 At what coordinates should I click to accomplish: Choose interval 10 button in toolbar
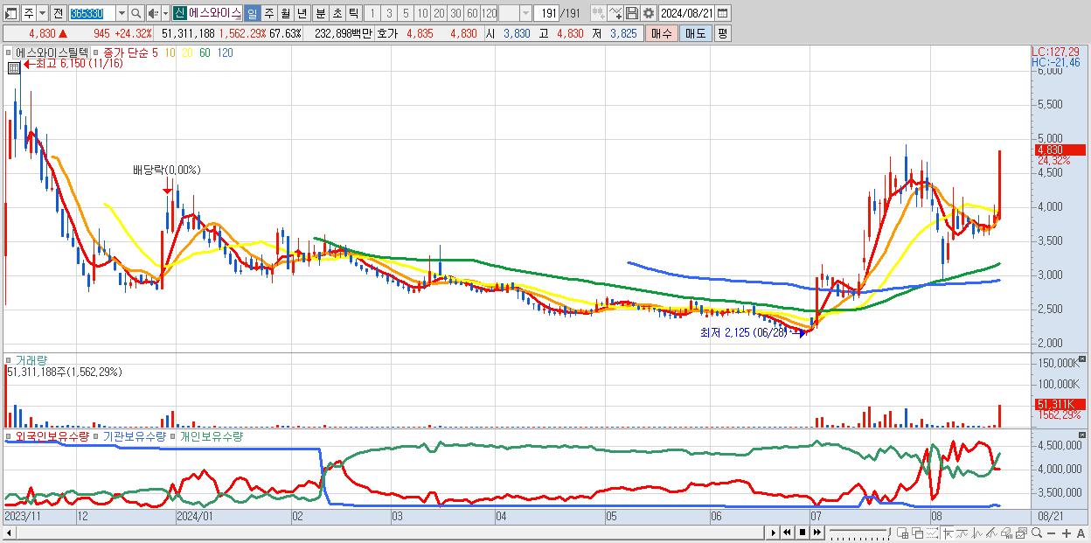tap(422, 13)
